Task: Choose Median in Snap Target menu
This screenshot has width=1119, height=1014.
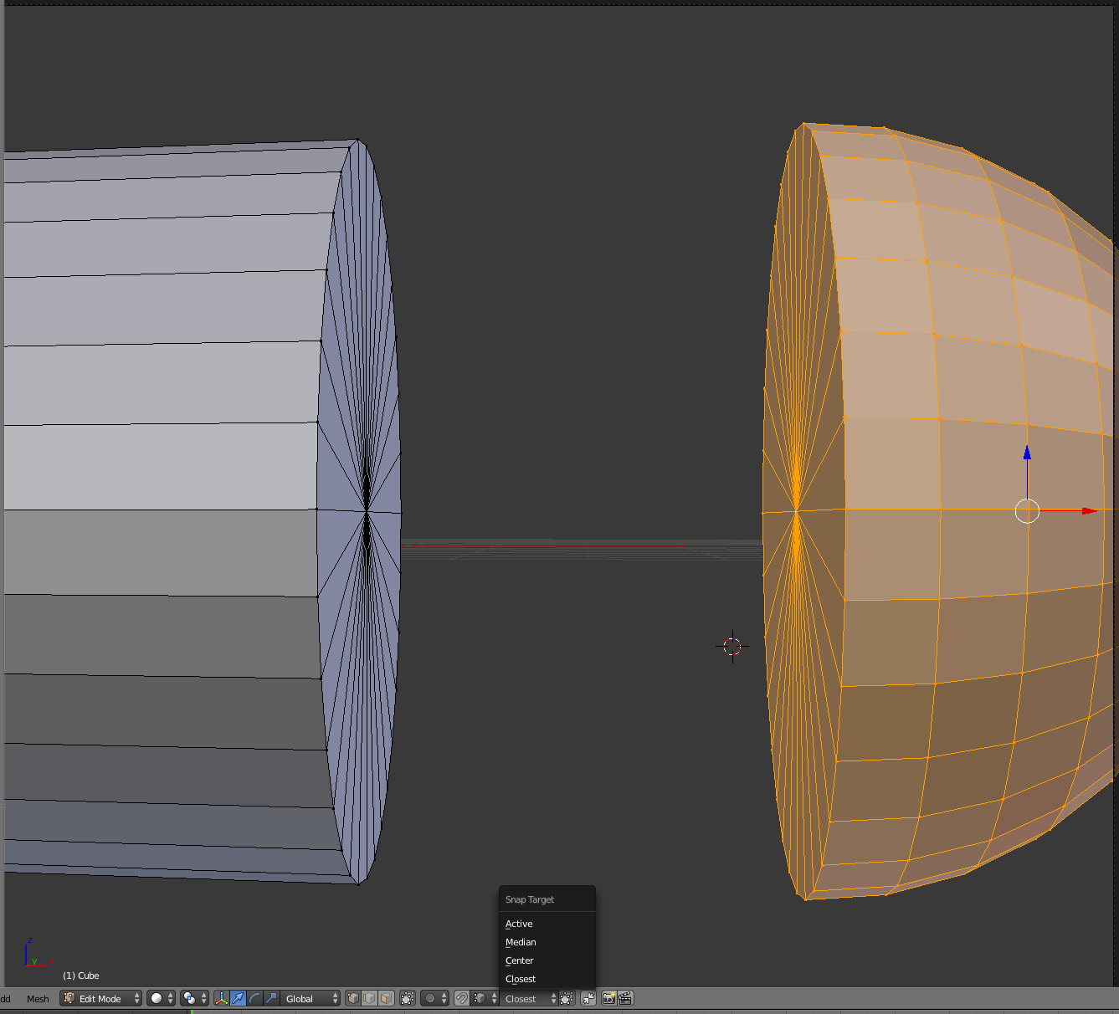Action: [547, 942]
